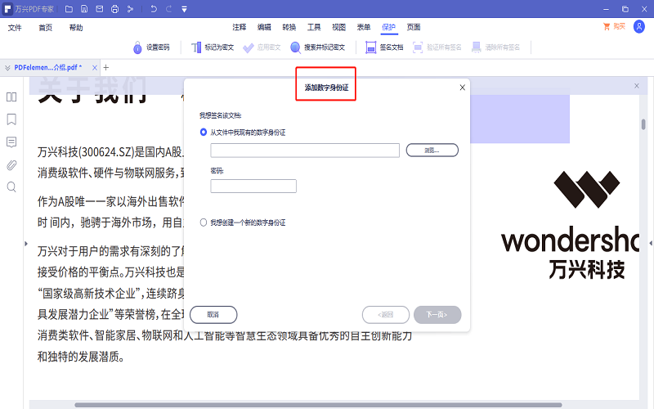Expand the right side panel arrow

tap(650, 243)
